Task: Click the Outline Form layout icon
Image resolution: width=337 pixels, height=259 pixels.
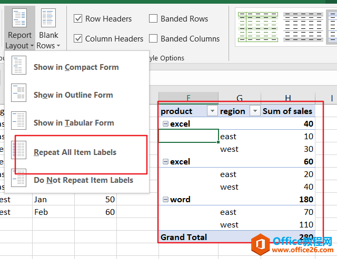Action: coord(19,93)
